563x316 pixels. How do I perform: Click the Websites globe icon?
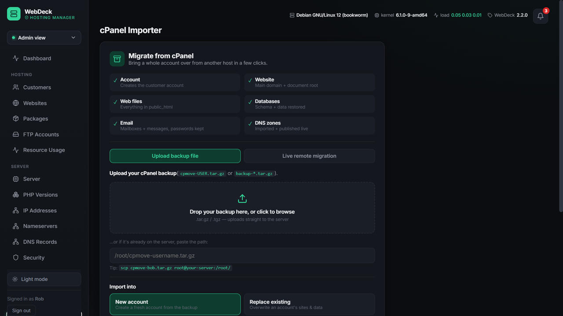click(x=16, y=103)
